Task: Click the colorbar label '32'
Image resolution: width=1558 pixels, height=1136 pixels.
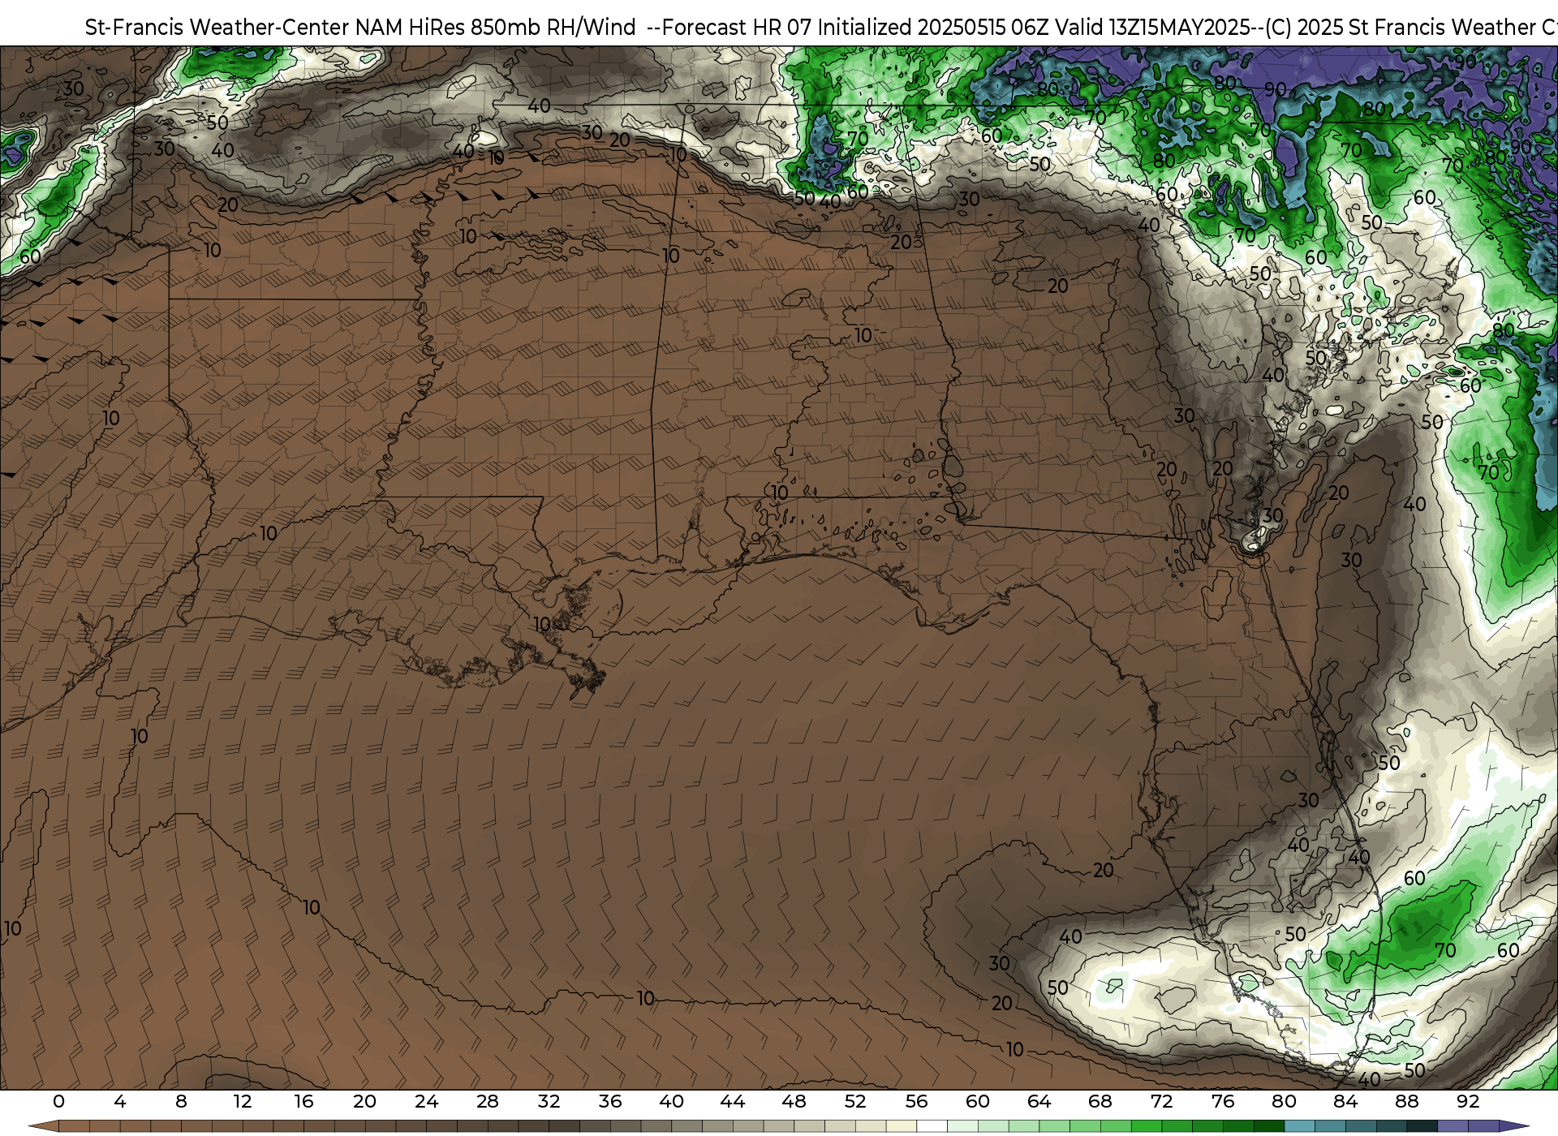Action: pos(549,1102)
